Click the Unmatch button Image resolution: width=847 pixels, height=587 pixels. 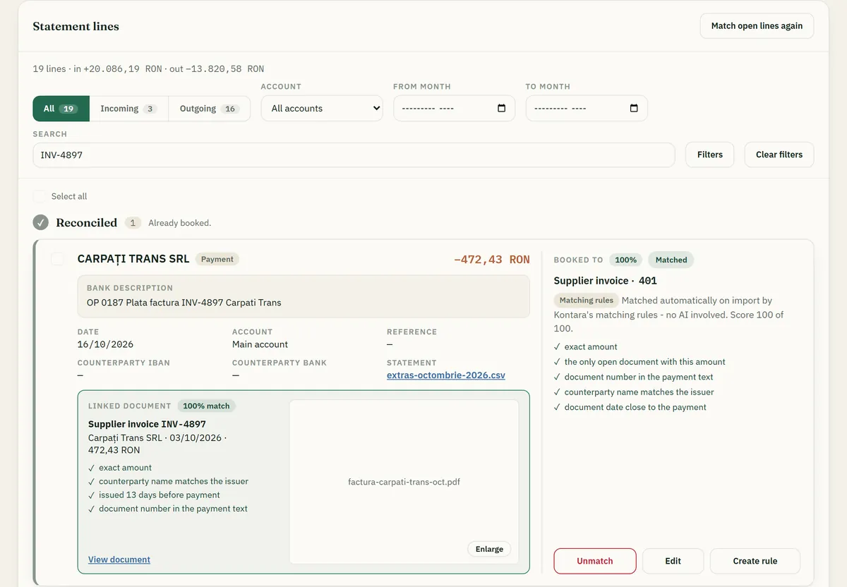(x=595, y=561)
